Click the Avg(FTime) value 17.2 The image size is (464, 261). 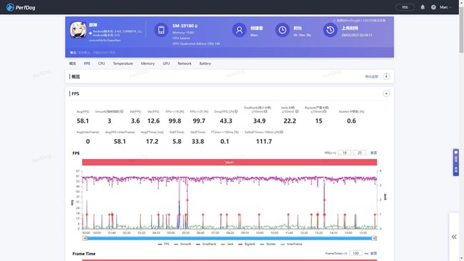pyautogui.click(x=152, y=142)
